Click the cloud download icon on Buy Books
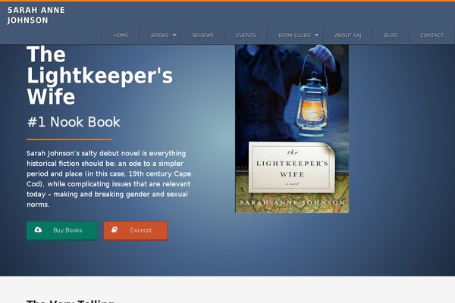Viewport: 455px width, 303px height. pos(38,230)
